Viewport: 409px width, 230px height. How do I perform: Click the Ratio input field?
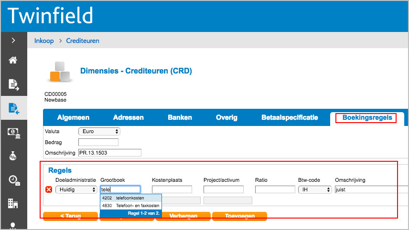275,189
